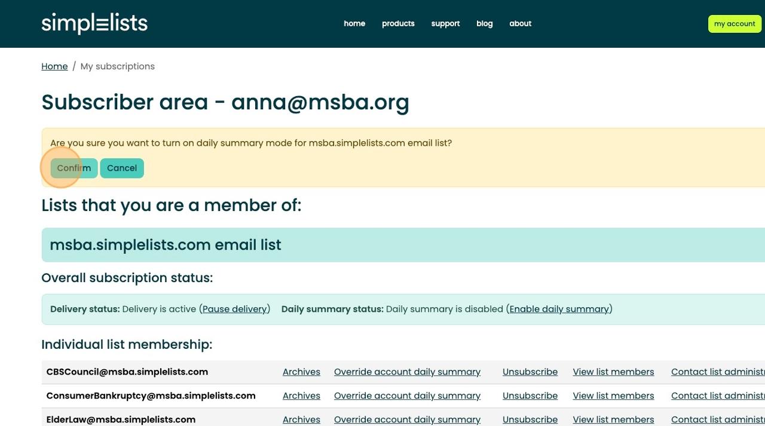Select the CBSCouncil@msba.simplelists.com address text
This screenshot has height=426, width=765.
127,372
